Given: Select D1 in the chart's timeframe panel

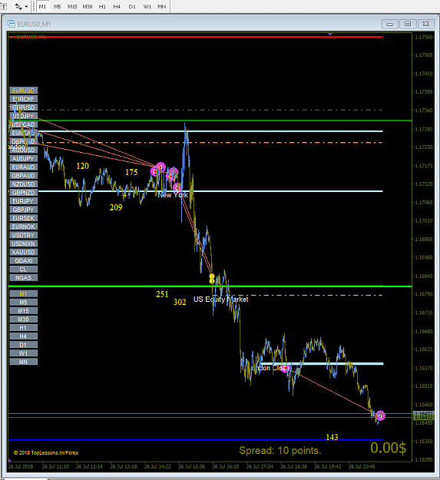Looking at the screenshot, I should [x=24, y=345].
